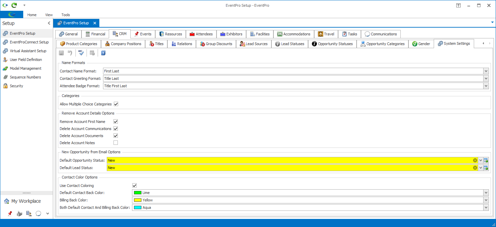The height and width of the screenshot is (227, 496).
Task: Click the red pushpin icon in sidebar footer
Action: click(x=10, y=213)
